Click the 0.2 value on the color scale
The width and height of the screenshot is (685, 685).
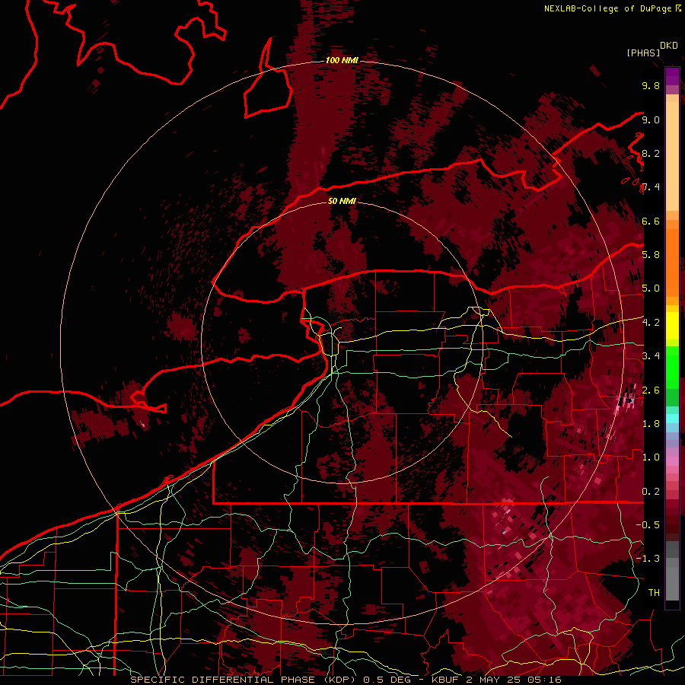click(651, 492)
